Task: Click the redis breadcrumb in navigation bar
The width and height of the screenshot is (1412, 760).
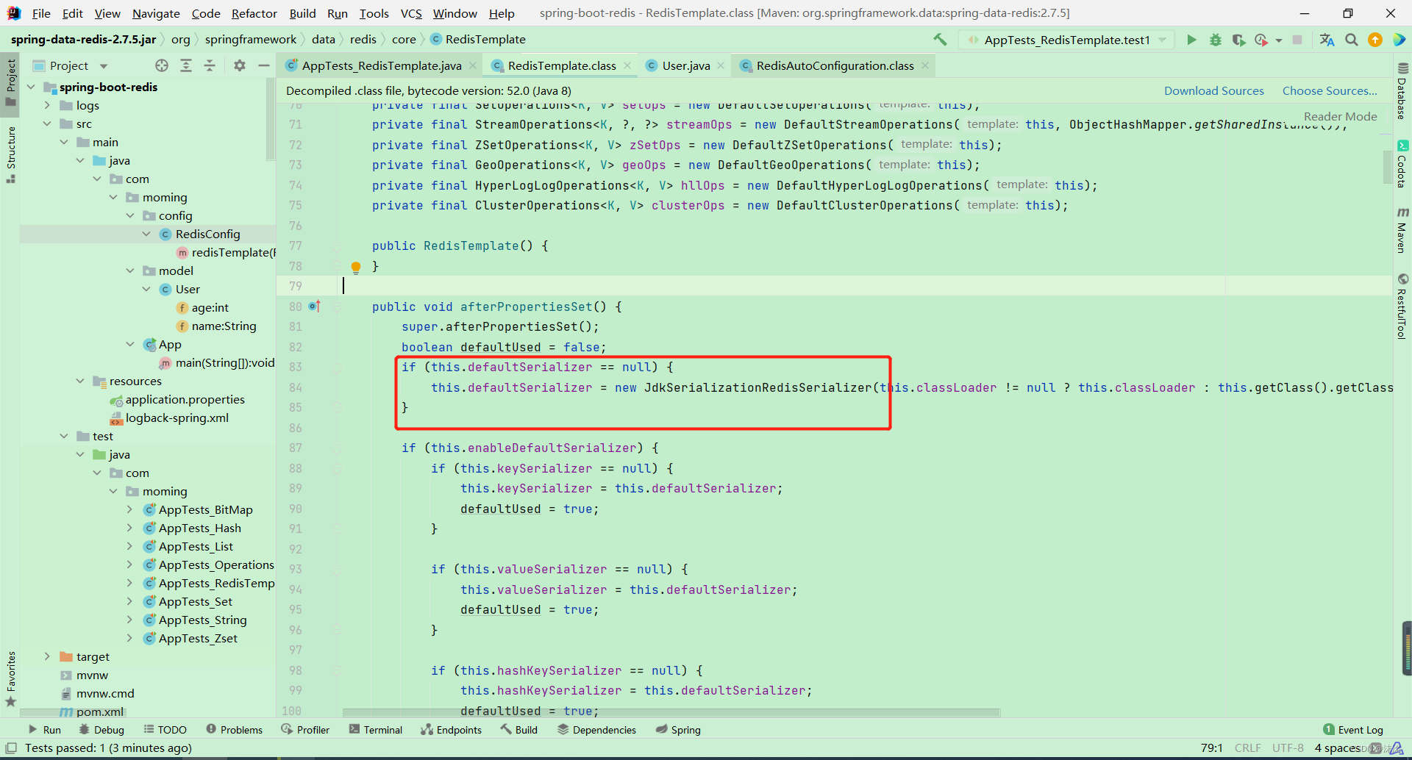Action: point(363,39)
